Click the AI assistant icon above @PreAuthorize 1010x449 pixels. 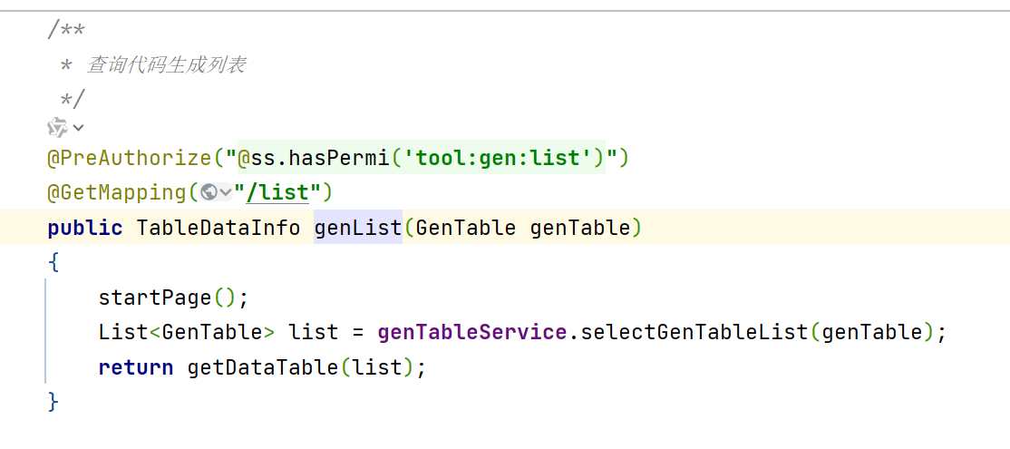58,127
